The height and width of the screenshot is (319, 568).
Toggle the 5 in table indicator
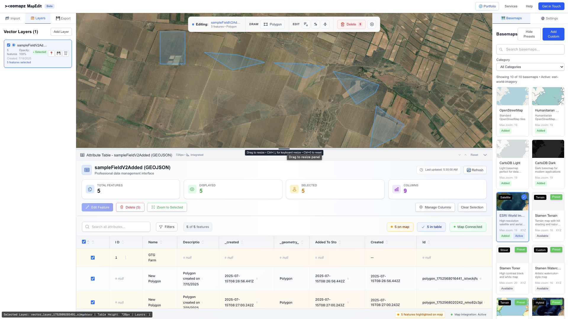(431, 227)
